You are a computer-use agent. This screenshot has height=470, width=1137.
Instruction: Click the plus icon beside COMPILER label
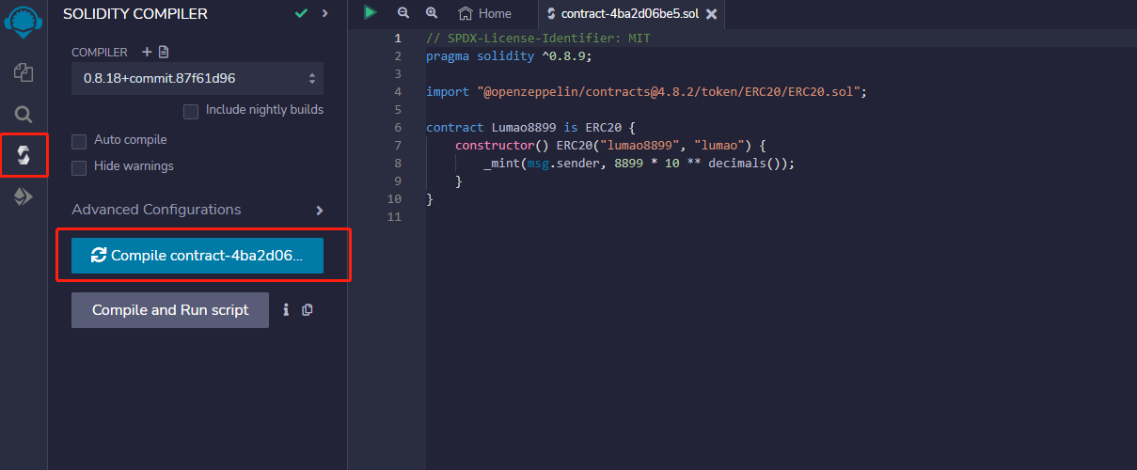coord(147,52)
